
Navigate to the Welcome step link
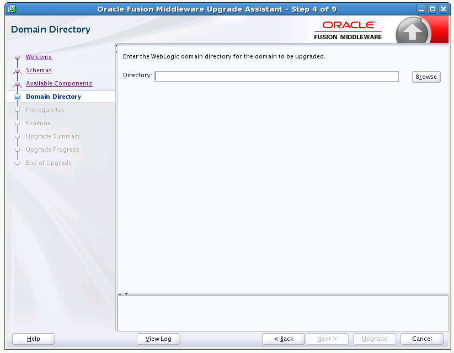(x=39, y=57)
